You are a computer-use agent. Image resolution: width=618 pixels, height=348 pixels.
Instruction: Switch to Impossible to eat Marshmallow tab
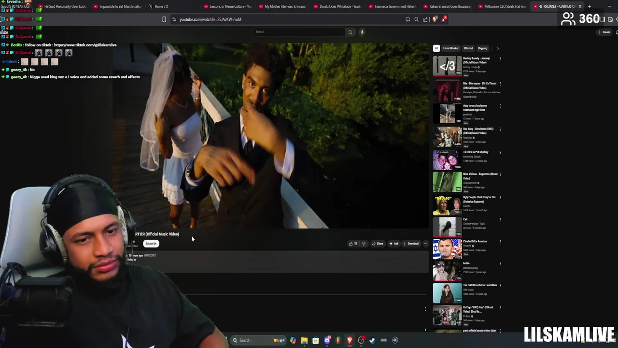tap(117, 6)
